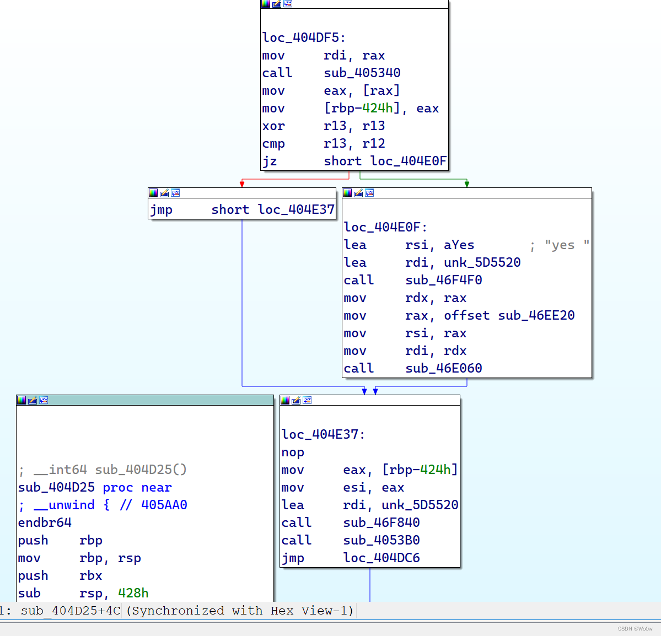Select the edit pencil icon on loc_404E37 block
Image resolution: width=661 pixels, height=636 pixels.
pyautogui.click(x=296, y=400)
